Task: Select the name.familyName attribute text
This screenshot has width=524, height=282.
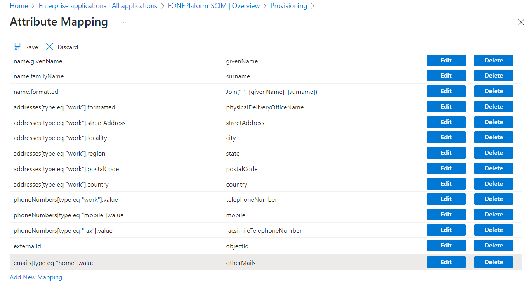Action: [x=38, y=76]
